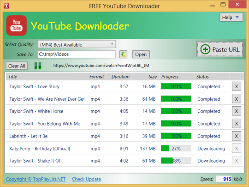
Task: Click the browse folder icon next to Save To
Action: click(123, 54)
